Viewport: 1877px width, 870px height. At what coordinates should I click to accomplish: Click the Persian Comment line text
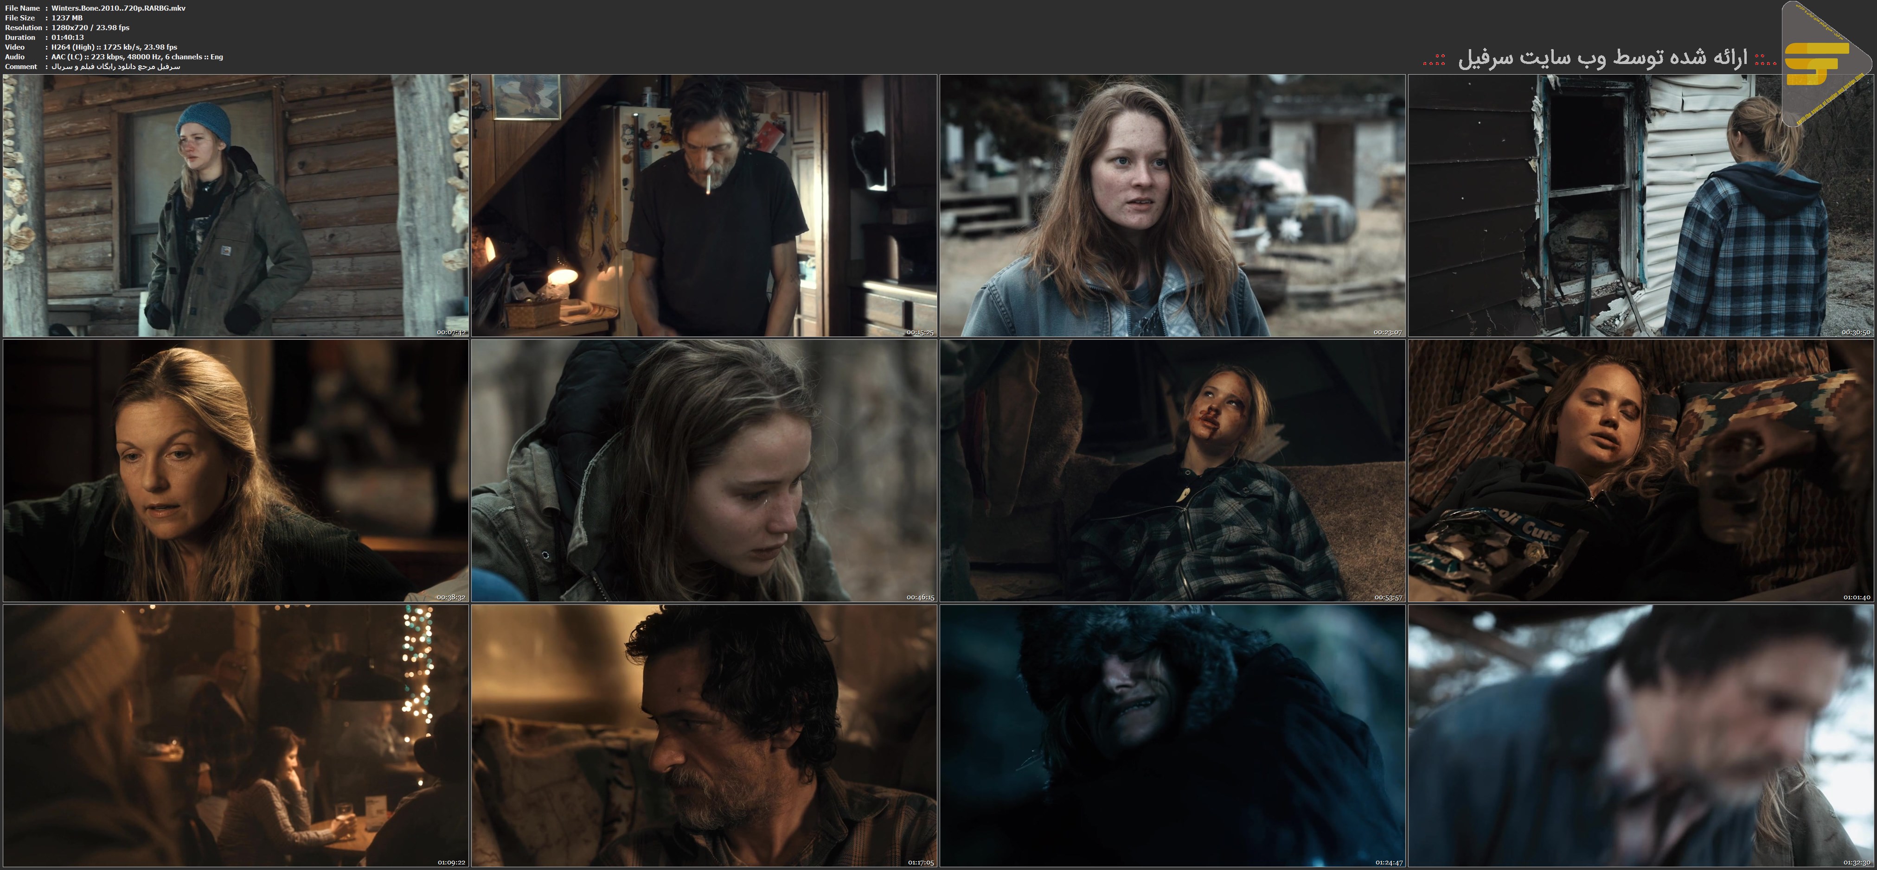coord(115,66)
